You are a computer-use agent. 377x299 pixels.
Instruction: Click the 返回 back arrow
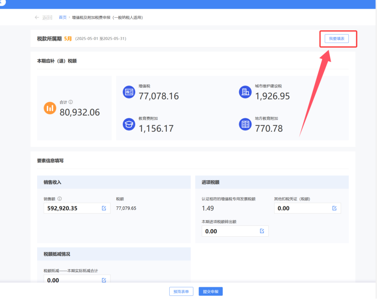click(x=37, y=17)
